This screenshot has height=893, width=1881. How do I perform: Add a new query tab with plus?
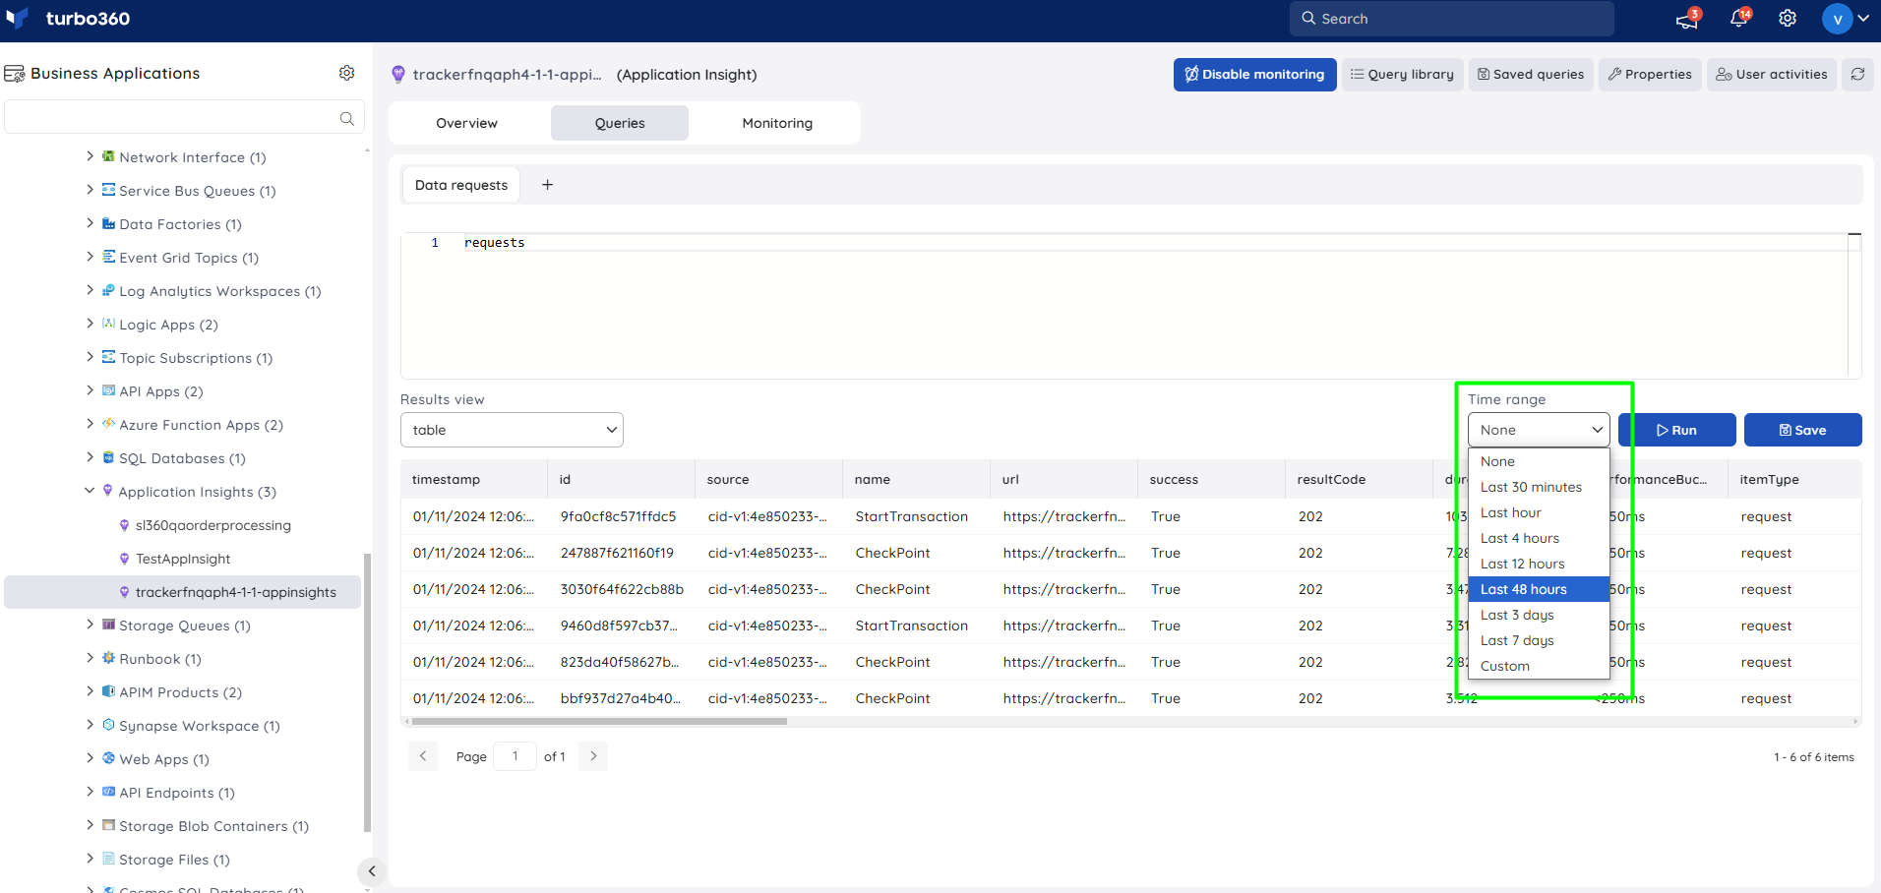coord(548,185)
